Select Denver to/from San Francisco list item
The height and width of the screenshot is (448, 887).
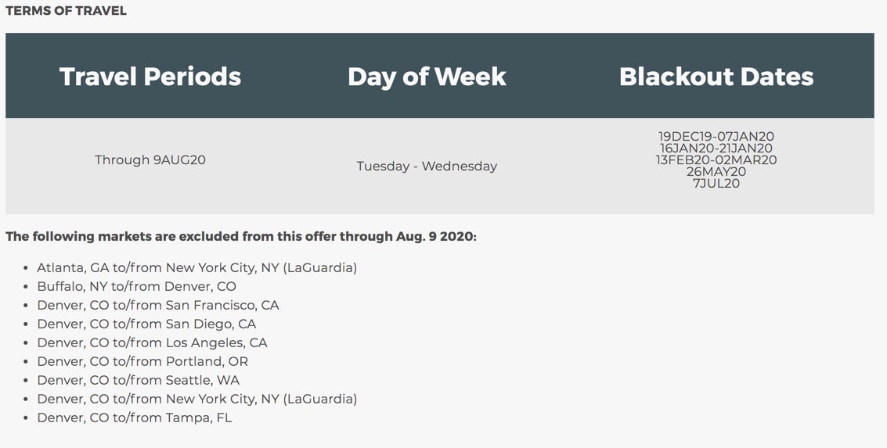pyautogui.click(x=157, y=305)
